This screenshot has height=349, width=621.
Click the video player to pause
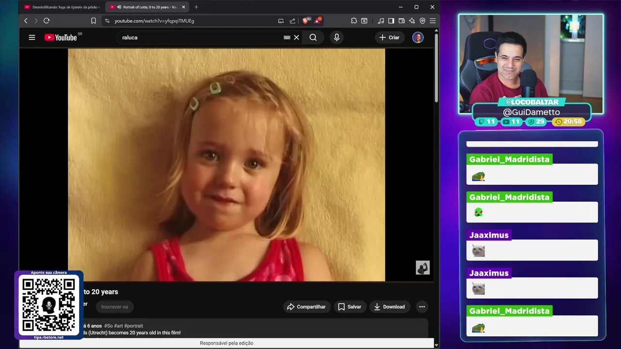coord(226,165)
